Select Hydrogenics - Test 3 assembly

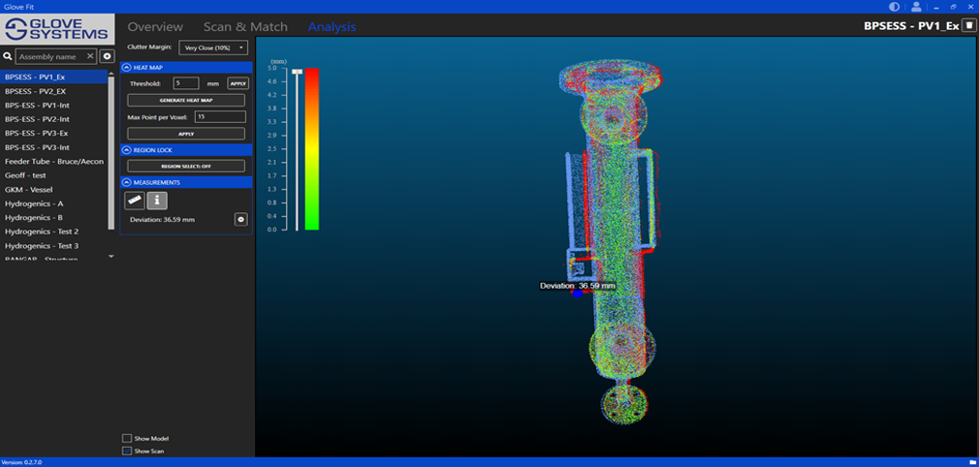(53, 246)
